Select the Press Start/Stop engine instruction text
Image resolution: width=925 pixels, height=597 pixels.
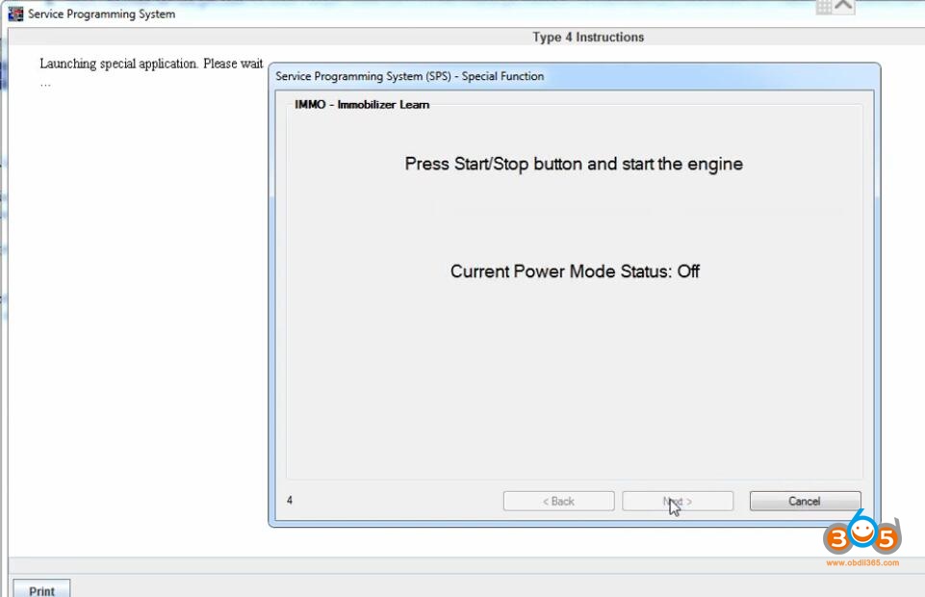(573, 164)
